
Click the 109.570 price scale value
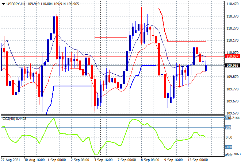[232, 113]
